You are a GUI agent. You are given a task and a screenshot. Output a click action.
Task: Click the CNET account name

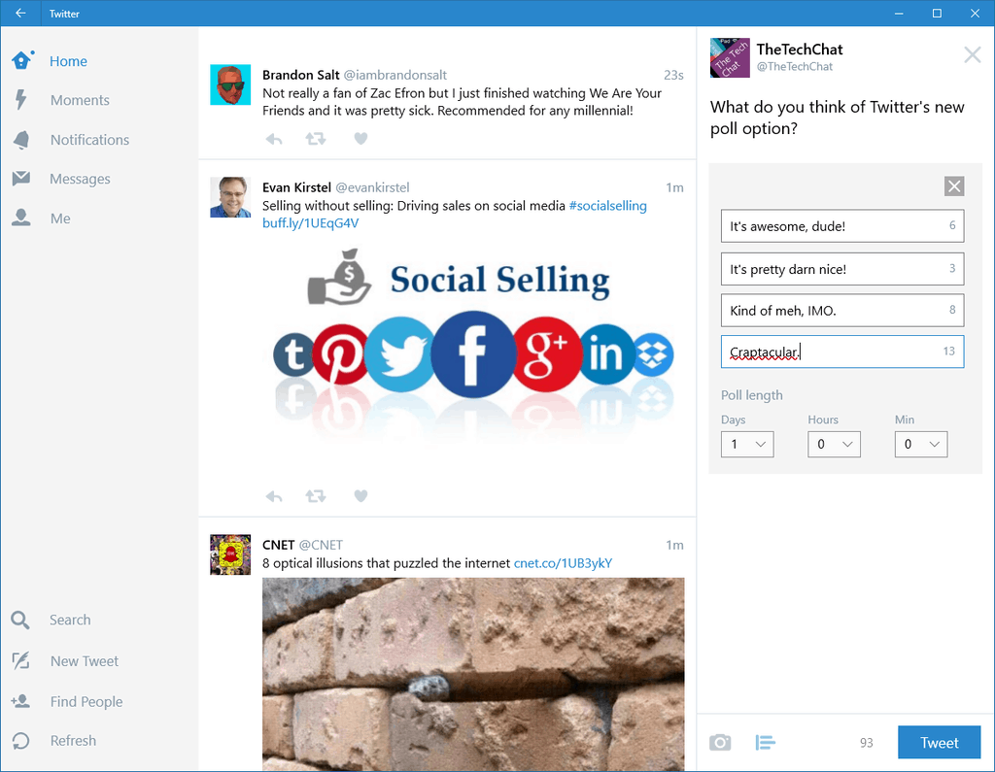tap(278, 545)
